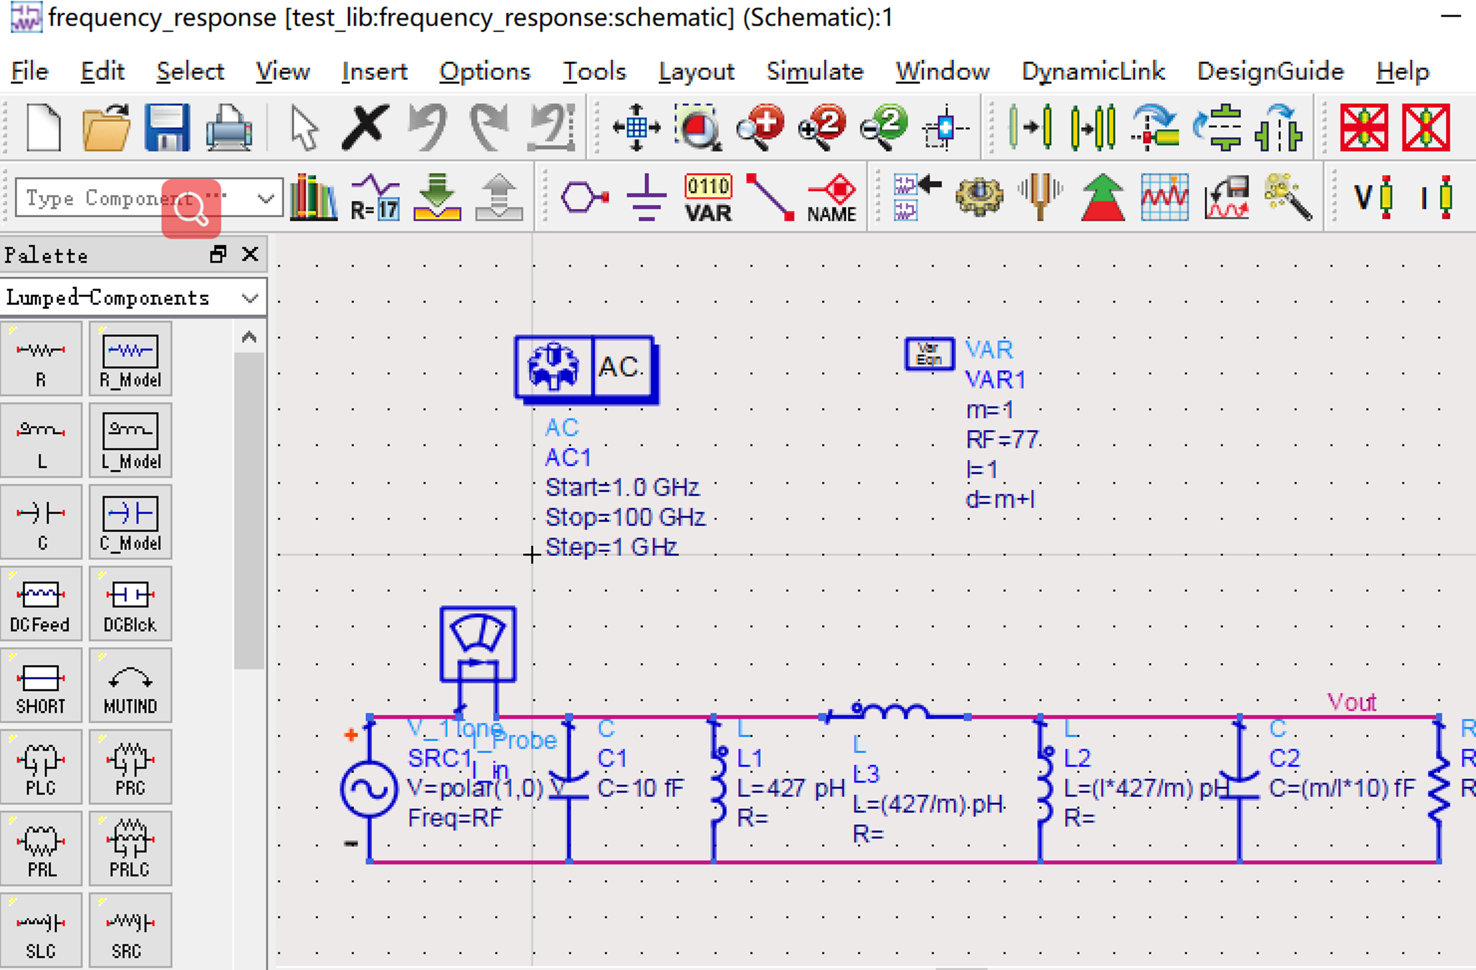This screenshot has height=970, width=1476.
Task: Insert a ground symbol
Action: pos(646,197)
